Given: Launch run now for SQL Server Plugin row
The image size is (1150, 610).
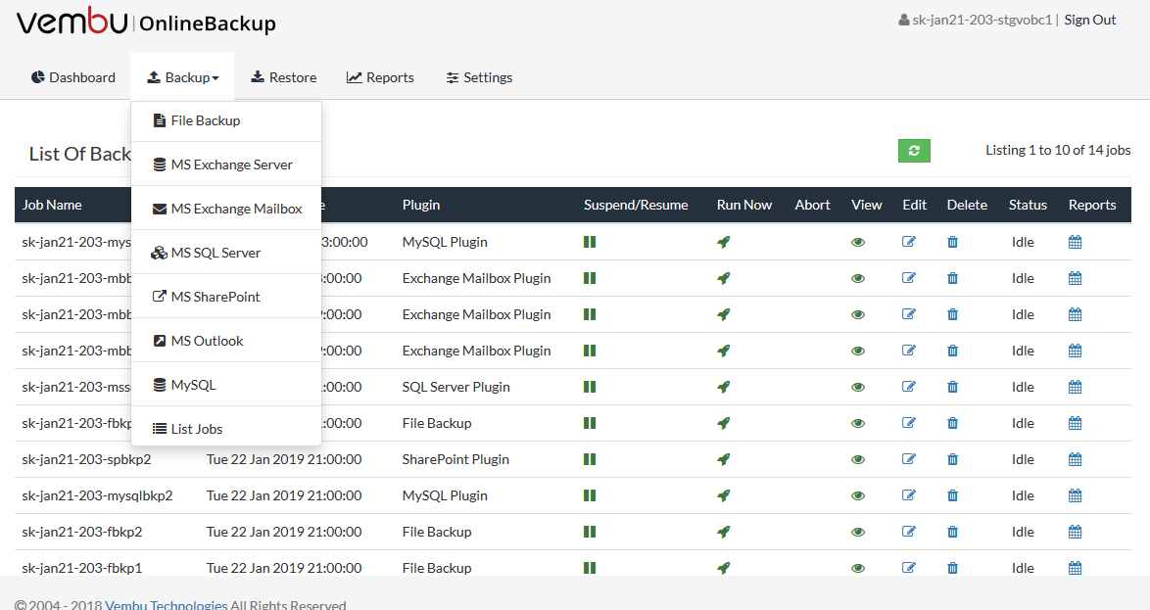Looking at the screenshot, I should tap(724, 387).
